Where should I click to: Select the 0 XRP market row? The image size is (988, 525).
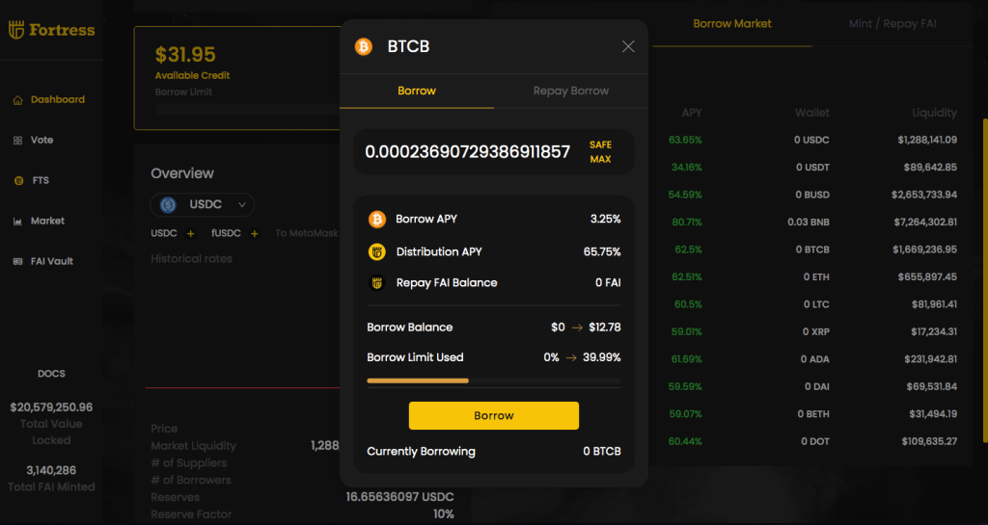[812, 332]
